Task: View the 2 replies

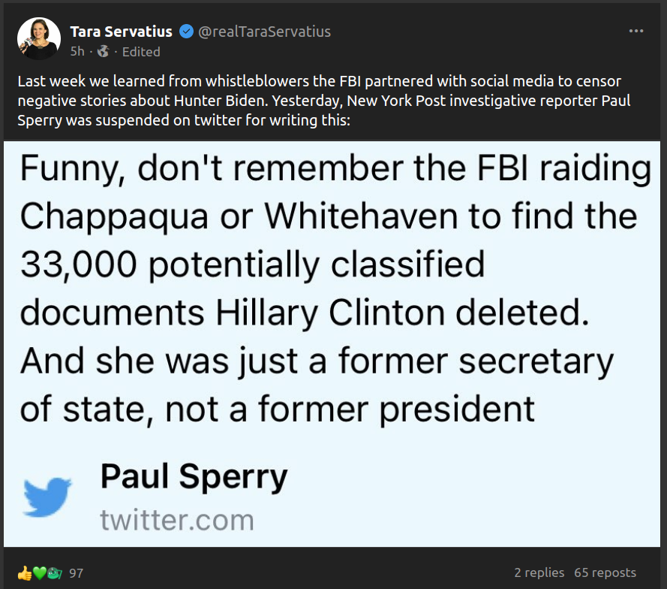Action: click(x=539, y=572)
